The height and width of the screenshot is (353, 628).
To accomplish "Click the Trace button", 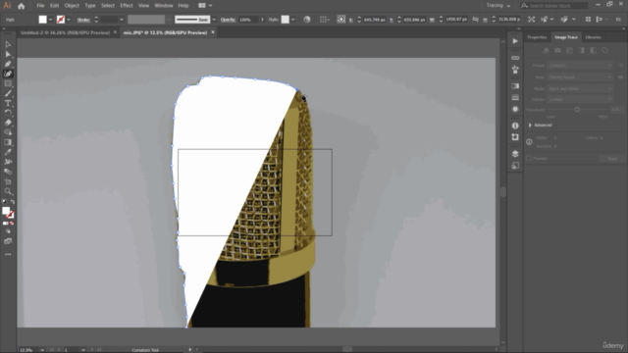I will pos(612,159).
